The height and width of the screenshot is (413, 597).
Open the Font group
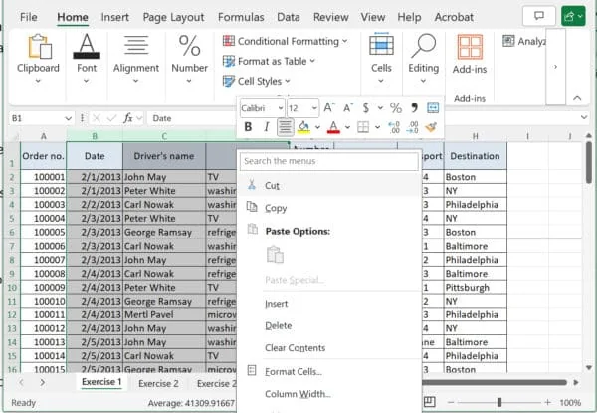(x=87, y=59)
